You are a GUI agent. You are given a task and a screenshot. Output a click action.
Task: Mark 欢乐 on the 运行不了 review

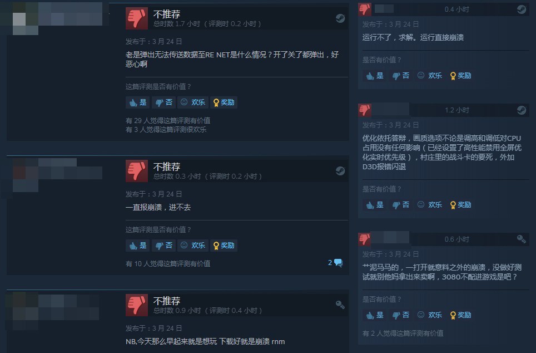click(x=430, y=76)
